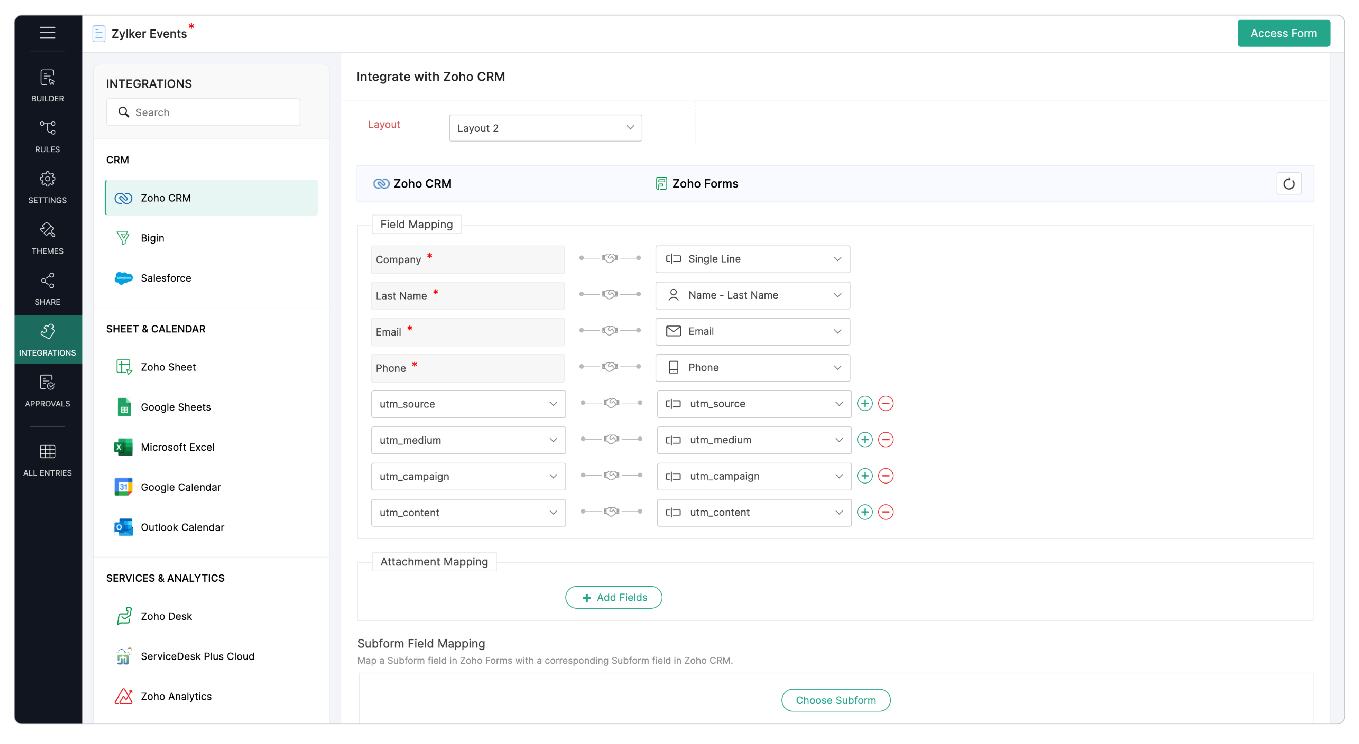Select Salesforce integration from the CRM list
Image resolution: width=1359 pixels, height=744 pixels.
166,278
